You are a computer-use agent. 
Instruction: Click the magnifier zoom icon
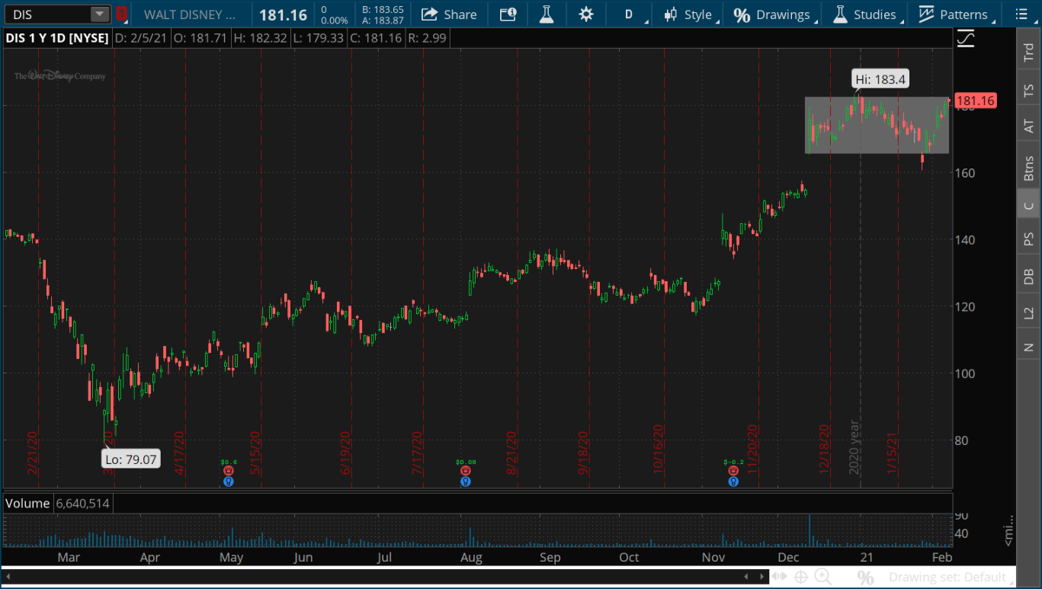click(x=823, y=577)
